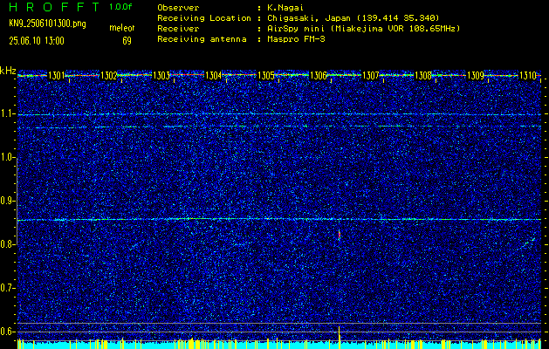The image size is (549, 349).
Task: Select the 0.7 frequency axis label
Action: coord(8,288)
